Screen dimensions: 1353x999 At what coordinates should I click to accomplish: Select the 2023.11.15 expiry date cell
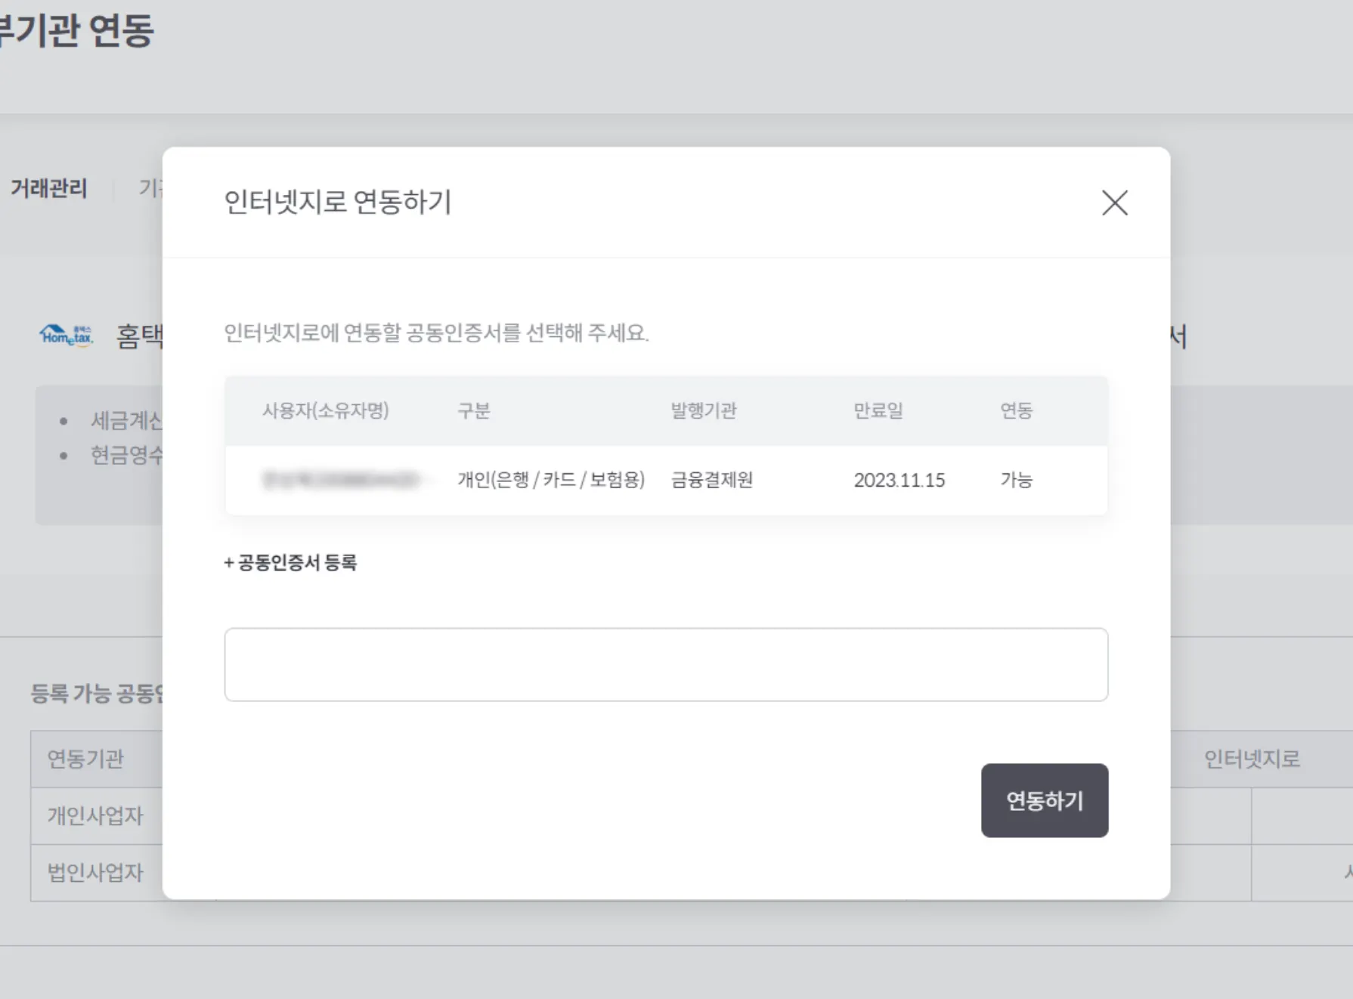pyautogui.click(x=899, y=480)
